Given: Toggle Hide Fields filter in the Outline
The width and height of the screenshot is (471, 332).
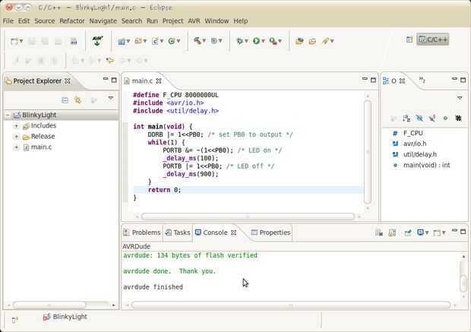Looking at the screenshot, I should [x=419, y=119].
